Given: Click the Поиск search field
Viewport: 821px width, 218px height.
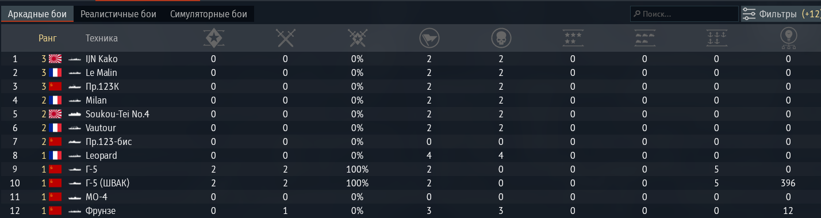Looking at the screenshot, I should pyautogui.click(x=684, y=14).
